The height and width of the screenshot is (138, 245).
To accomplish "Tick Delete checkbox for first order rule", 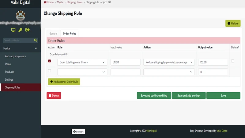I will tap(232, 61).
